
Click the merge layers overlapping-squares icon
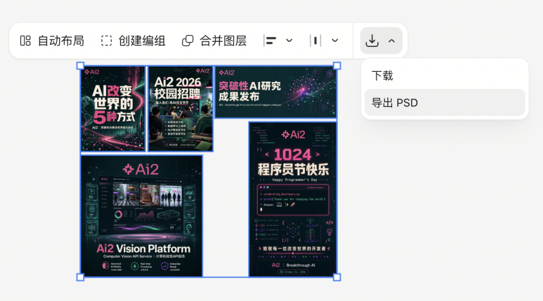coord(188,41)
